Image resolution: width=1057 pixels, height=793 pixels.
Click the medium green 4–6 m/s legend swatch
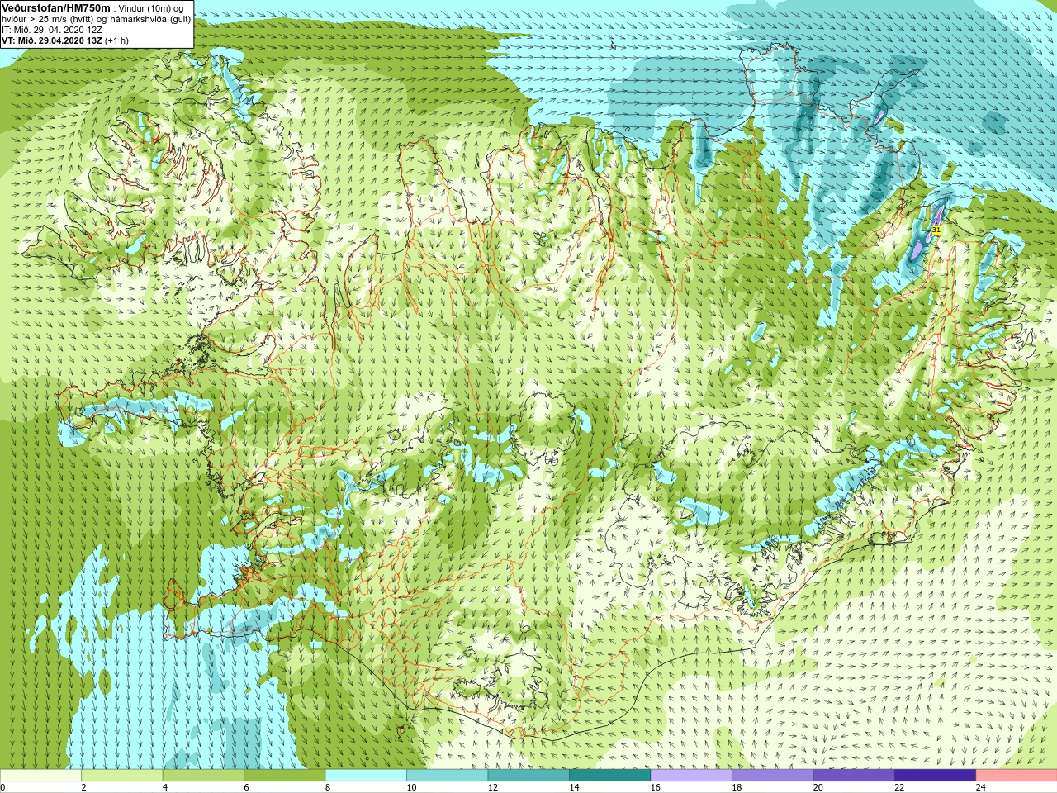[x=203, y=776]
